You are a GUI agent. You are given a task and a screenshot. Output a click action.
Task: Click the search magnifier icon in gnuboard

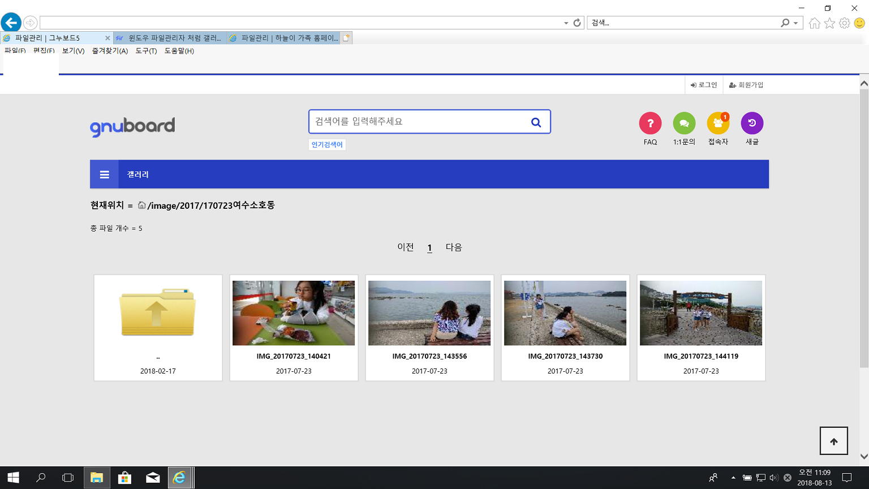point(536,122)
